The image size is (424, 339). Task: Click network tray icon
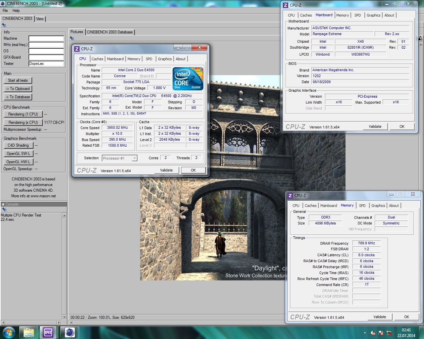[389, 333]
